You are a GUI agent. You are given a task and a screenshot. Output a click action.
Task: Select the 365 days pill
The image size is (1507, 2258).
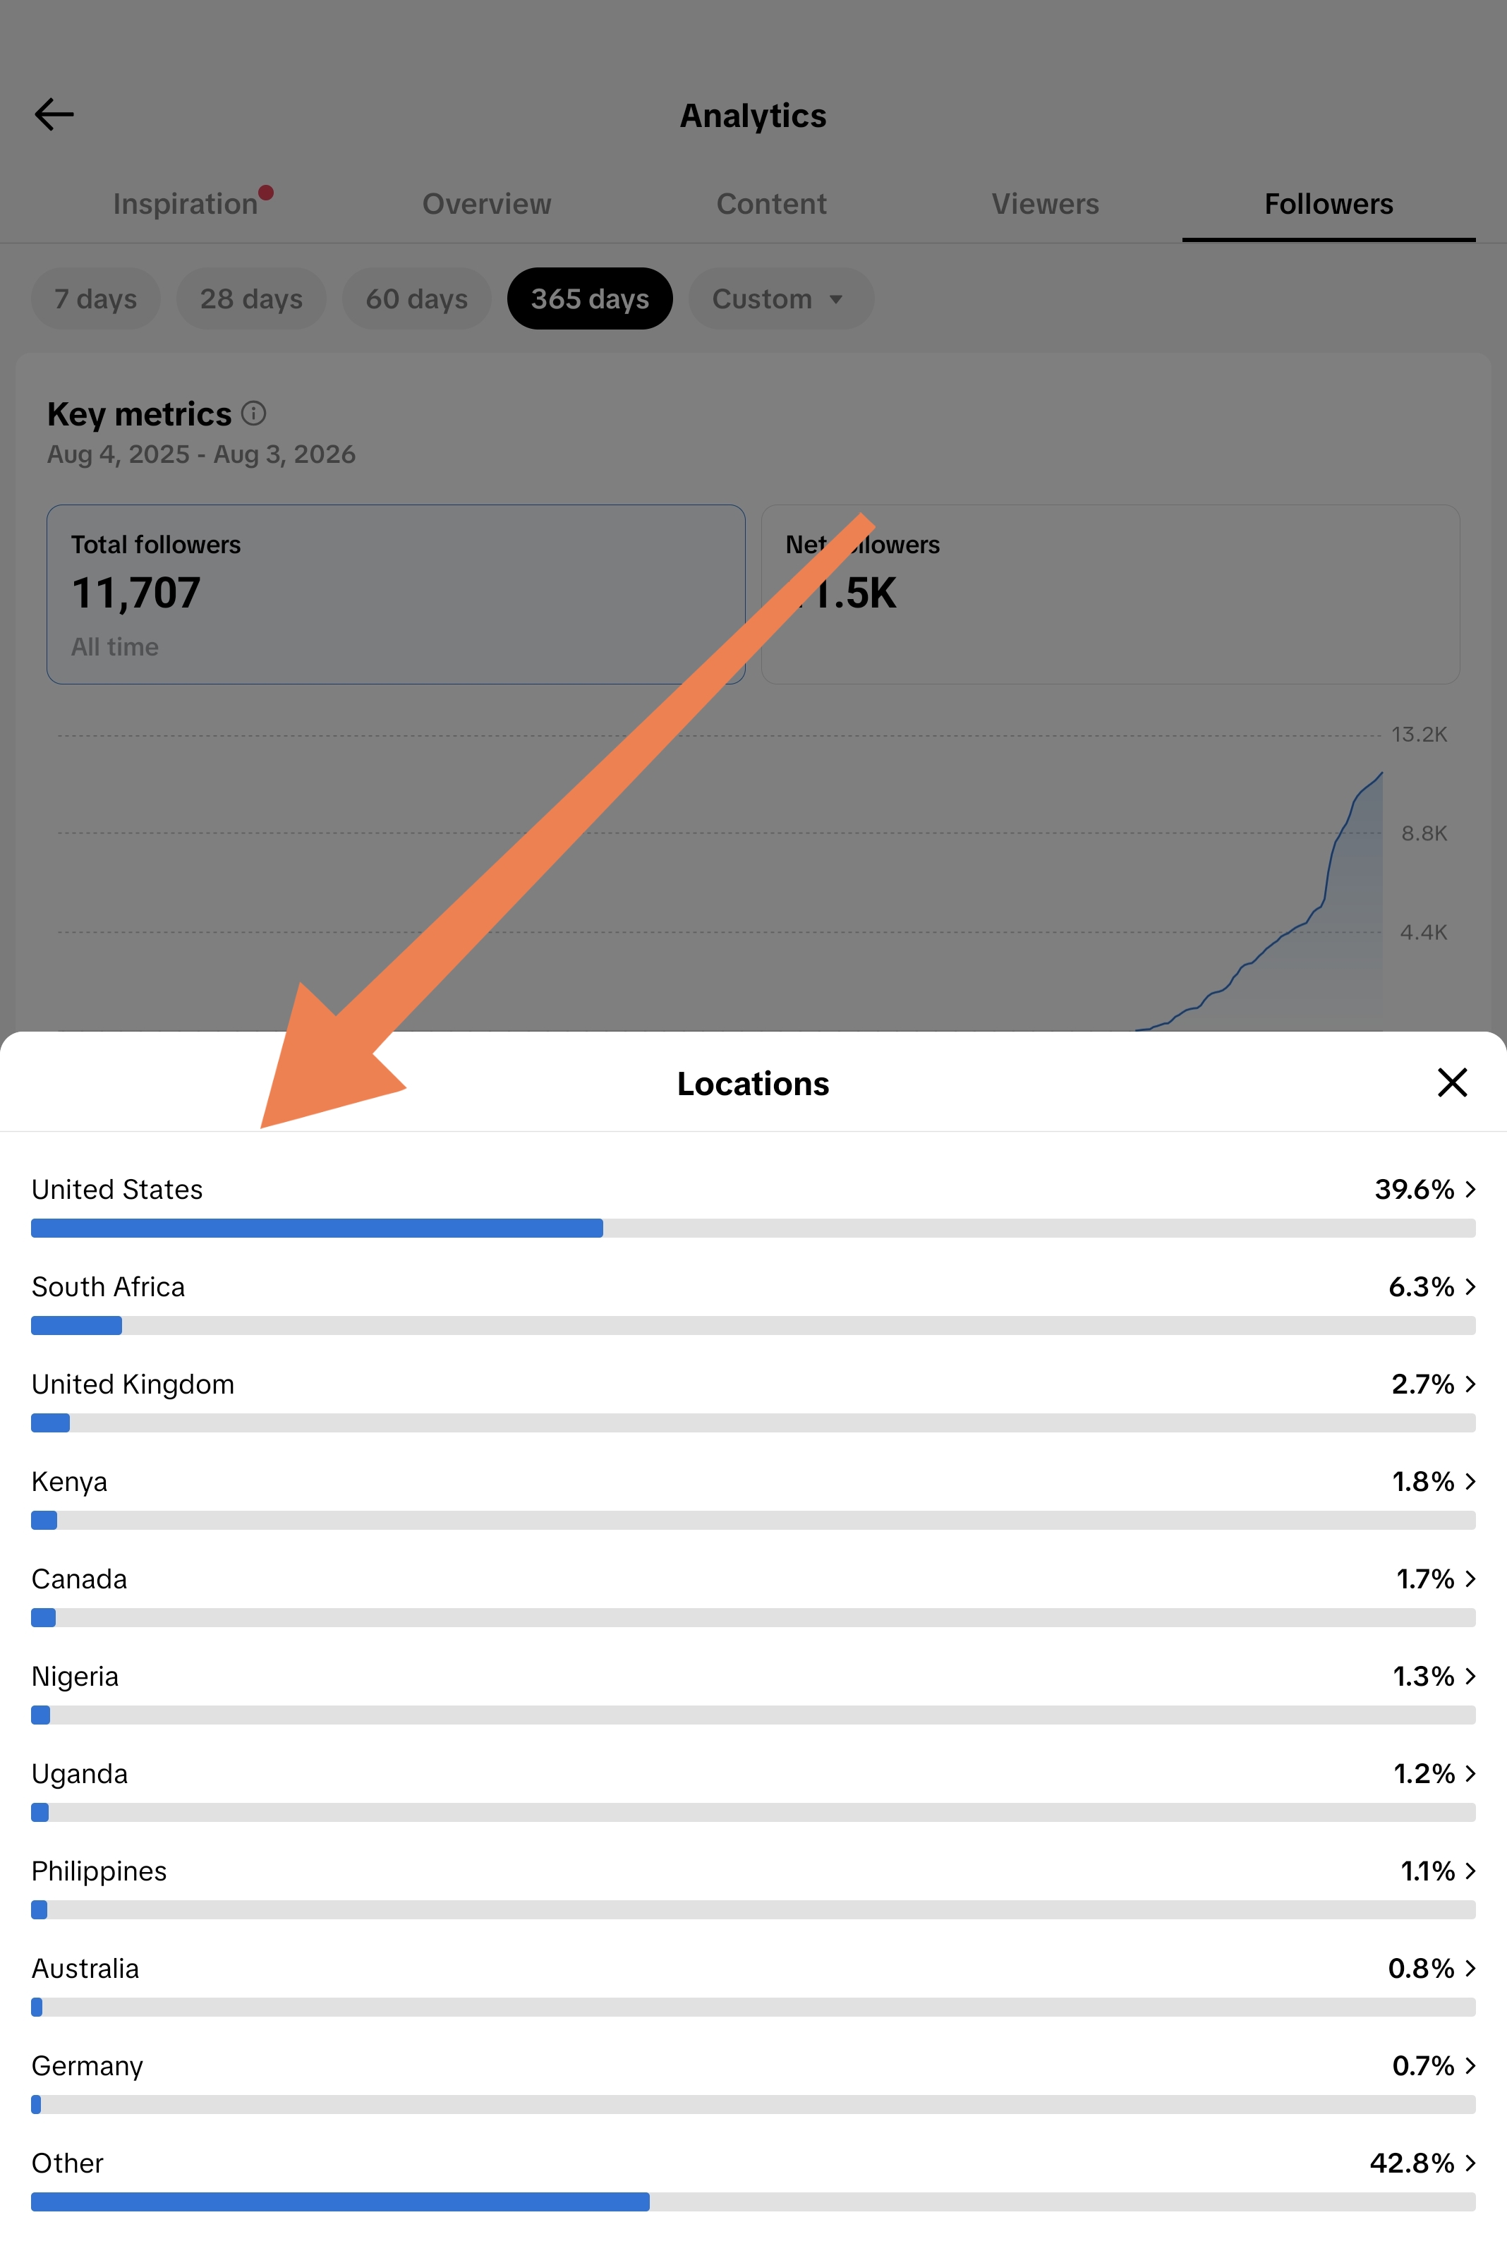pyautogui.click(x=589, y=299)
